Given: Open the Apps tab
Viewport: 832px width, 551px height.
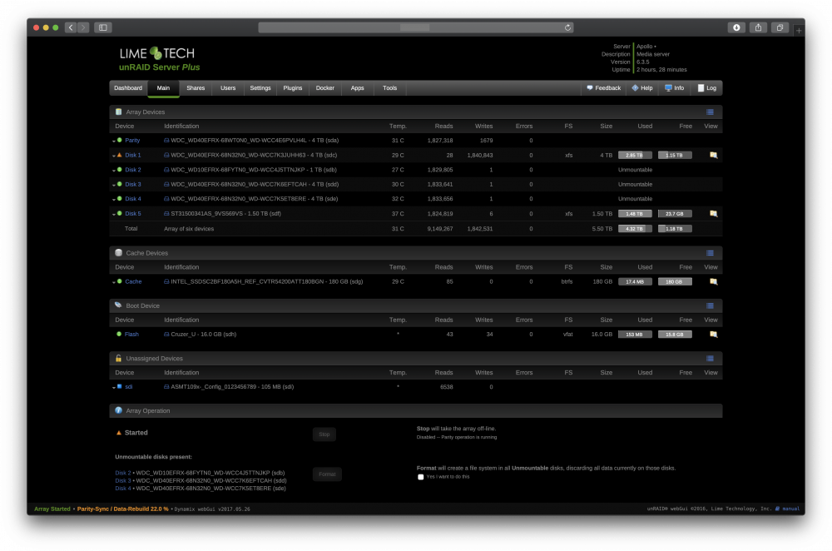Looking at the screenshot, I should pyautogui.click(x=357, y=88).
